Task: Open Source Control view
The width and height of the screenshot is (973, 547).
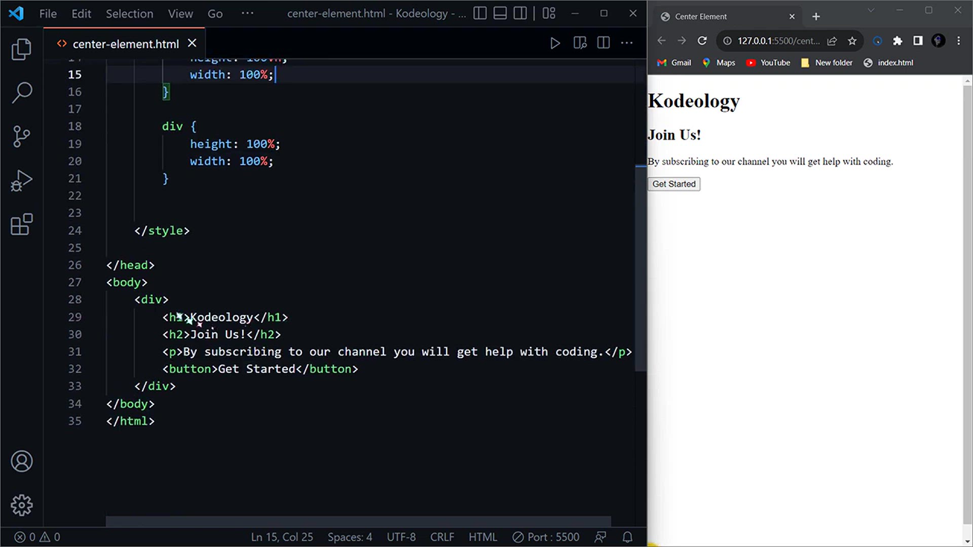Action: click(x=21, y=136)
